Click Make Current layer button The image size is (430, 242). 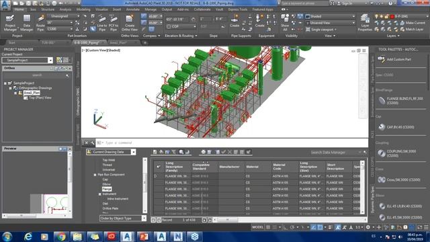tap(413, 23)
